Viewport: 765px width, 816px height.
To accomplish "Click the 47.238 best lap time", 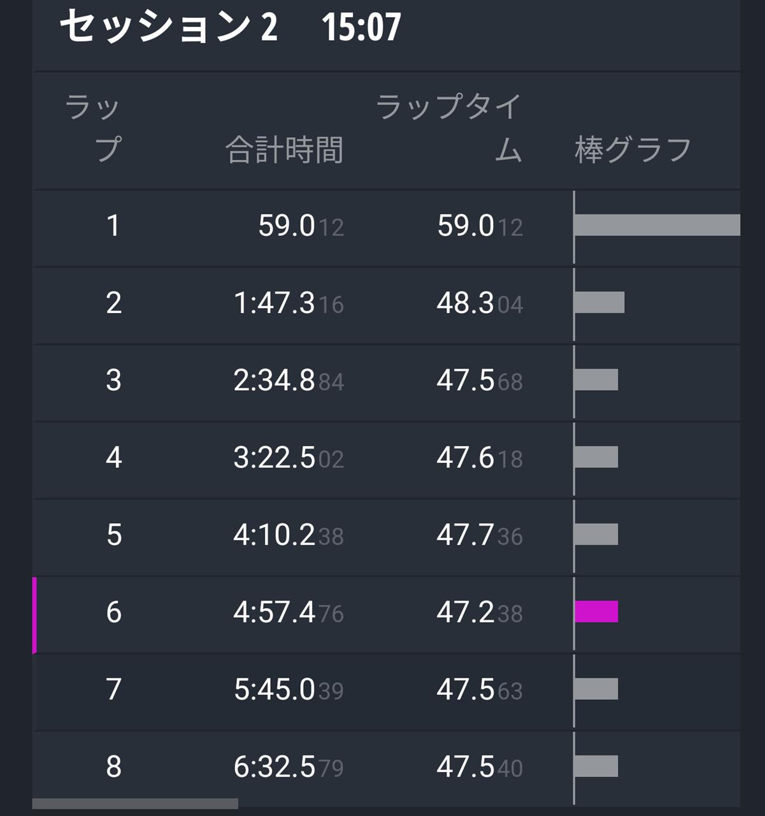I will tap(480, 613).
